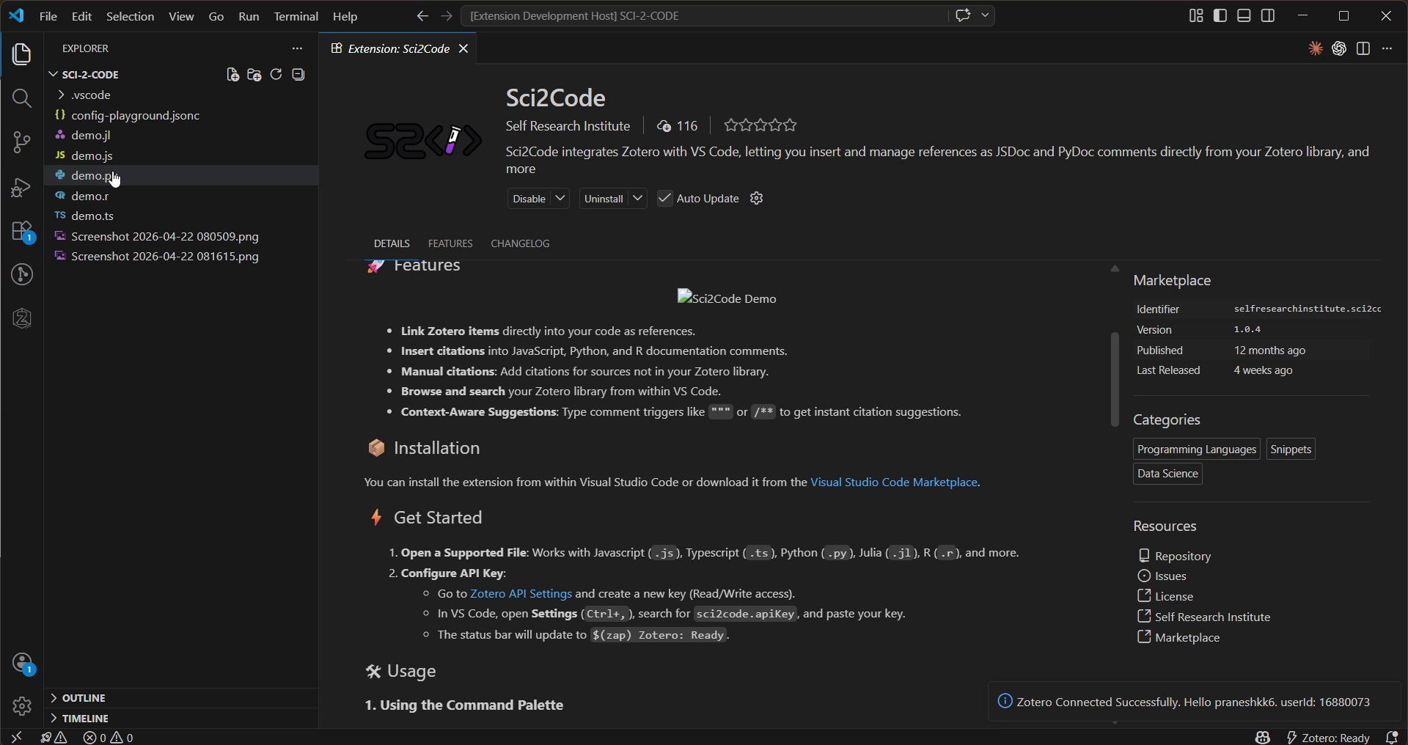Toggle primary side bar visibility

(1220, 15)
